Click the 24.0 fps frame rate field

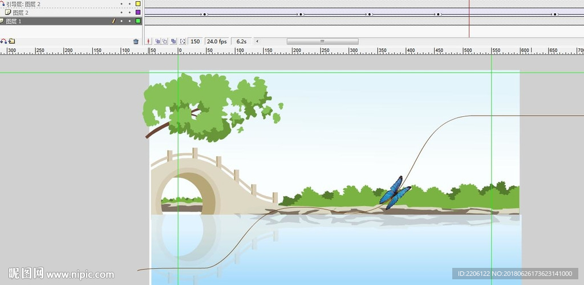[217, 41]
